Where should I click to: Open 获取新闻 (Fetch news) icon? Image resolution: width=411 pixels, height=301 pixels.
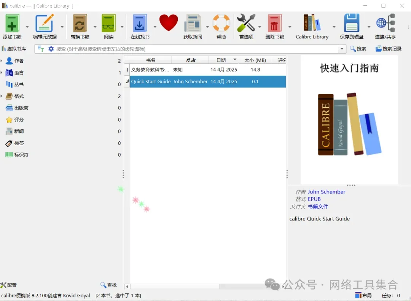tap(193, 24)
